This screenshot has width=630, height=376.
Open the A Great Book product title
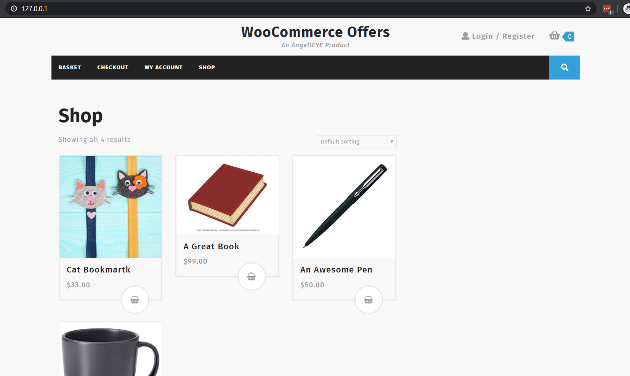[211, 246]
